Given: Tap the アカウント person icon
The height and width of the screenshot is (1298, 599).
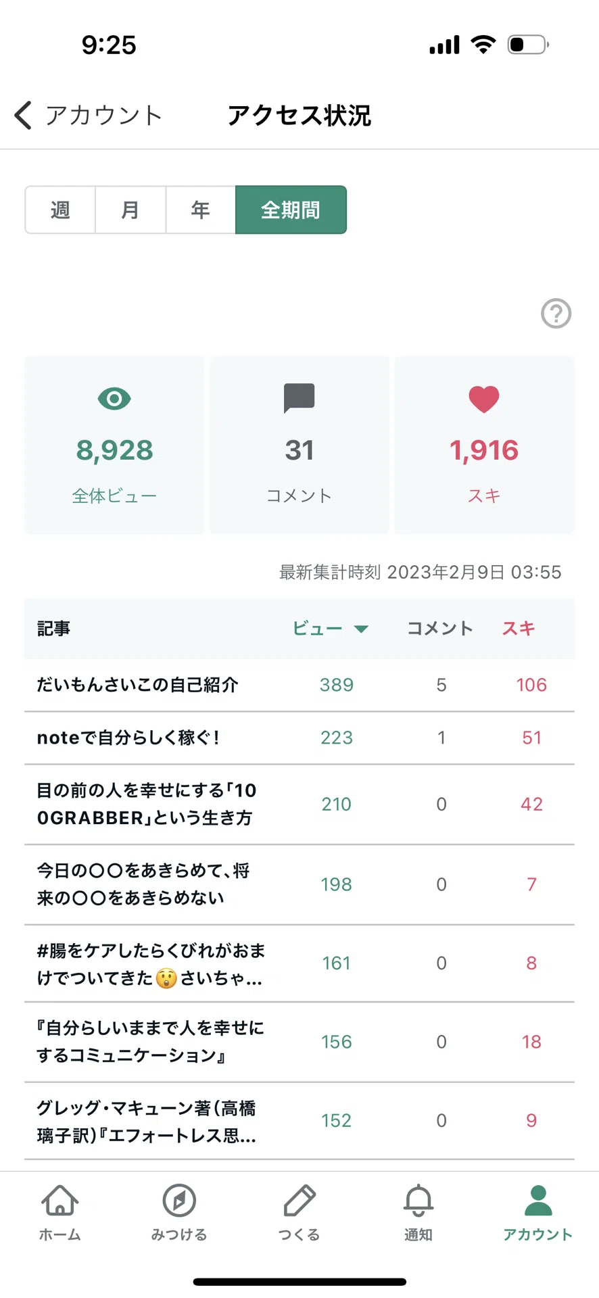Looking at the screenshot, I should point(538,1201).
